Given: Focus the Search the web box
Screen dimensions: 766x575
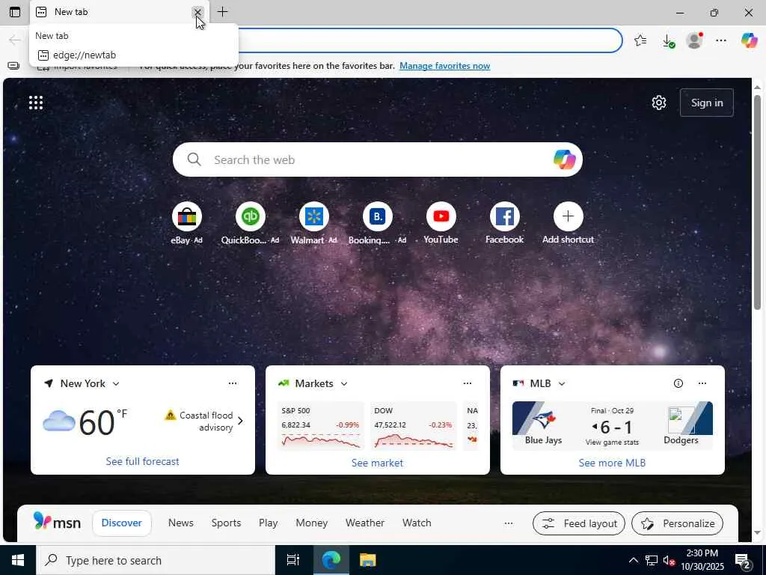Looking at the screenshot, I should 377,159.
